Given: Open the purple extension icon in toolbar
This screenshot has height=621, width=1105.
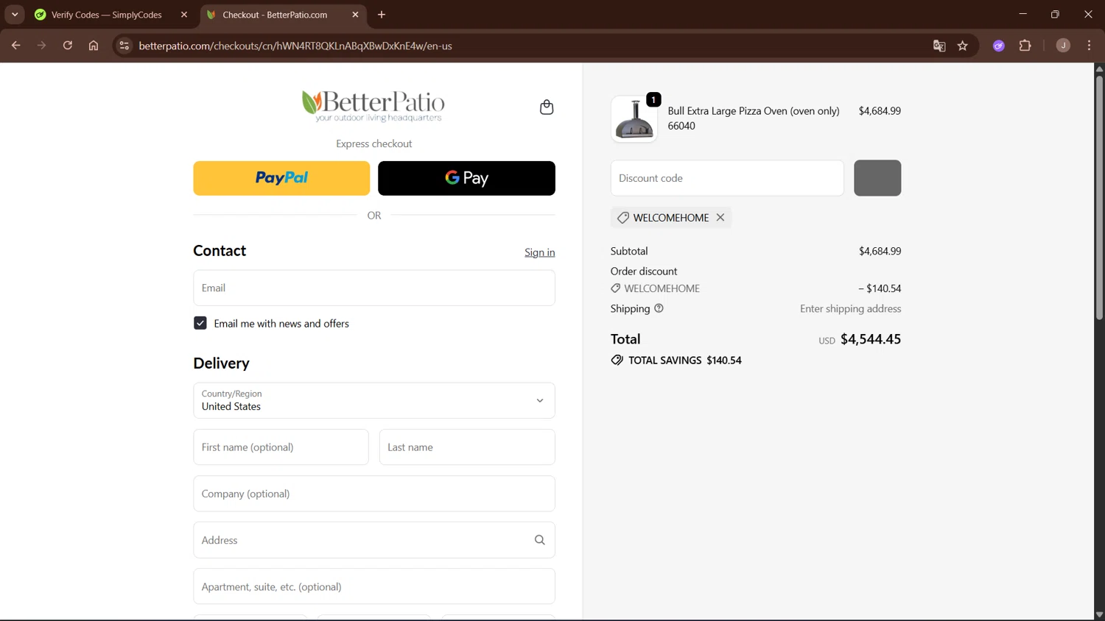Looking at the screenshot, I should pyautogui.click(x=999, y=46).
